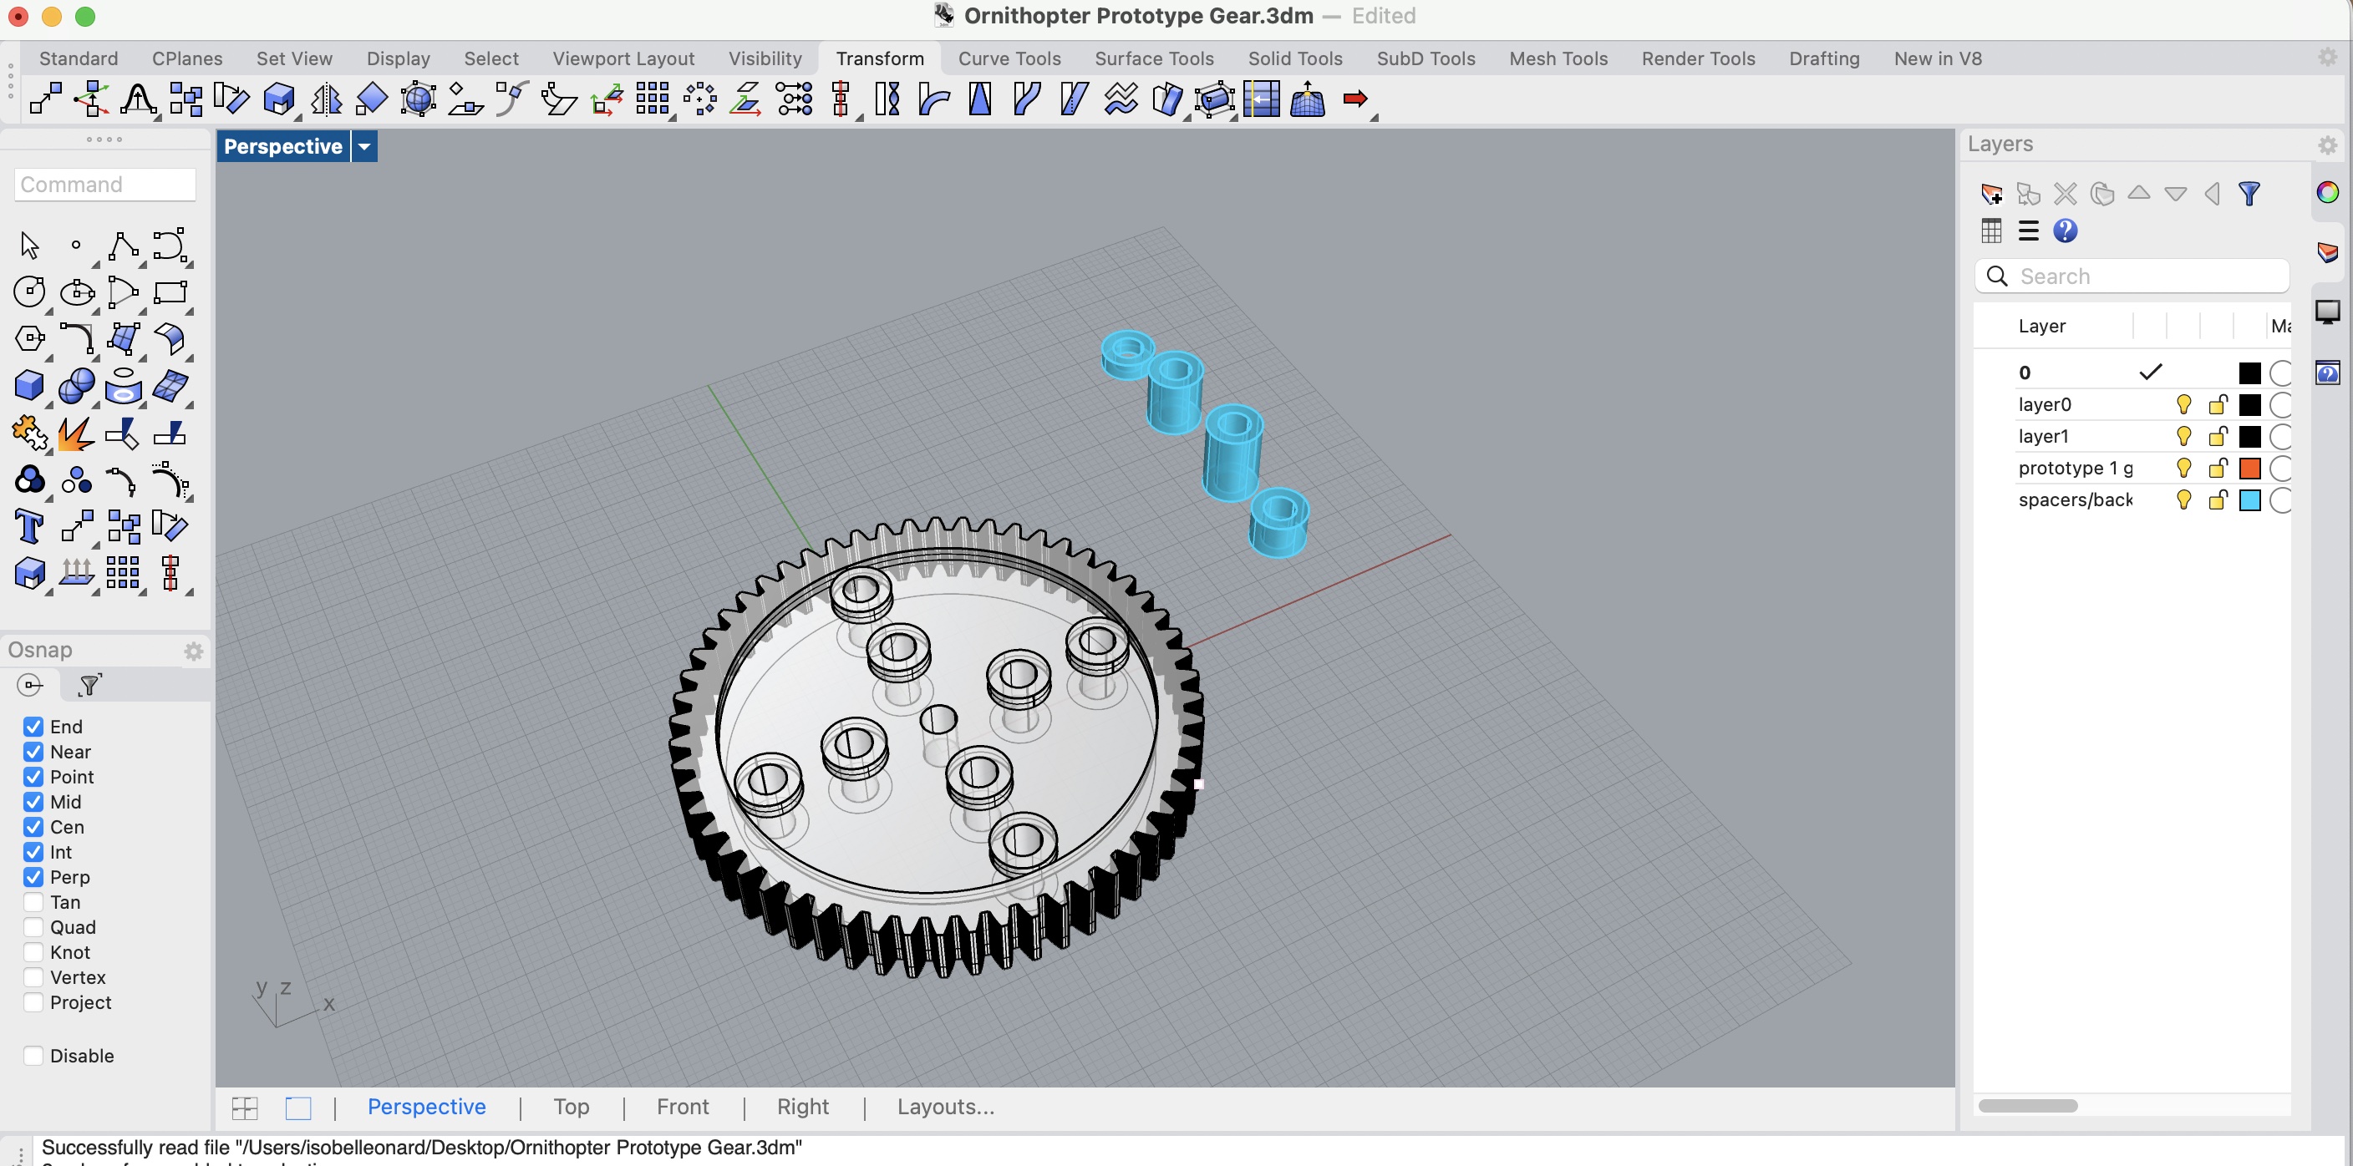Uncheck the End osnap checkbox
This screenshot has width=2353, height=1166.
click(x=33, y=727)
